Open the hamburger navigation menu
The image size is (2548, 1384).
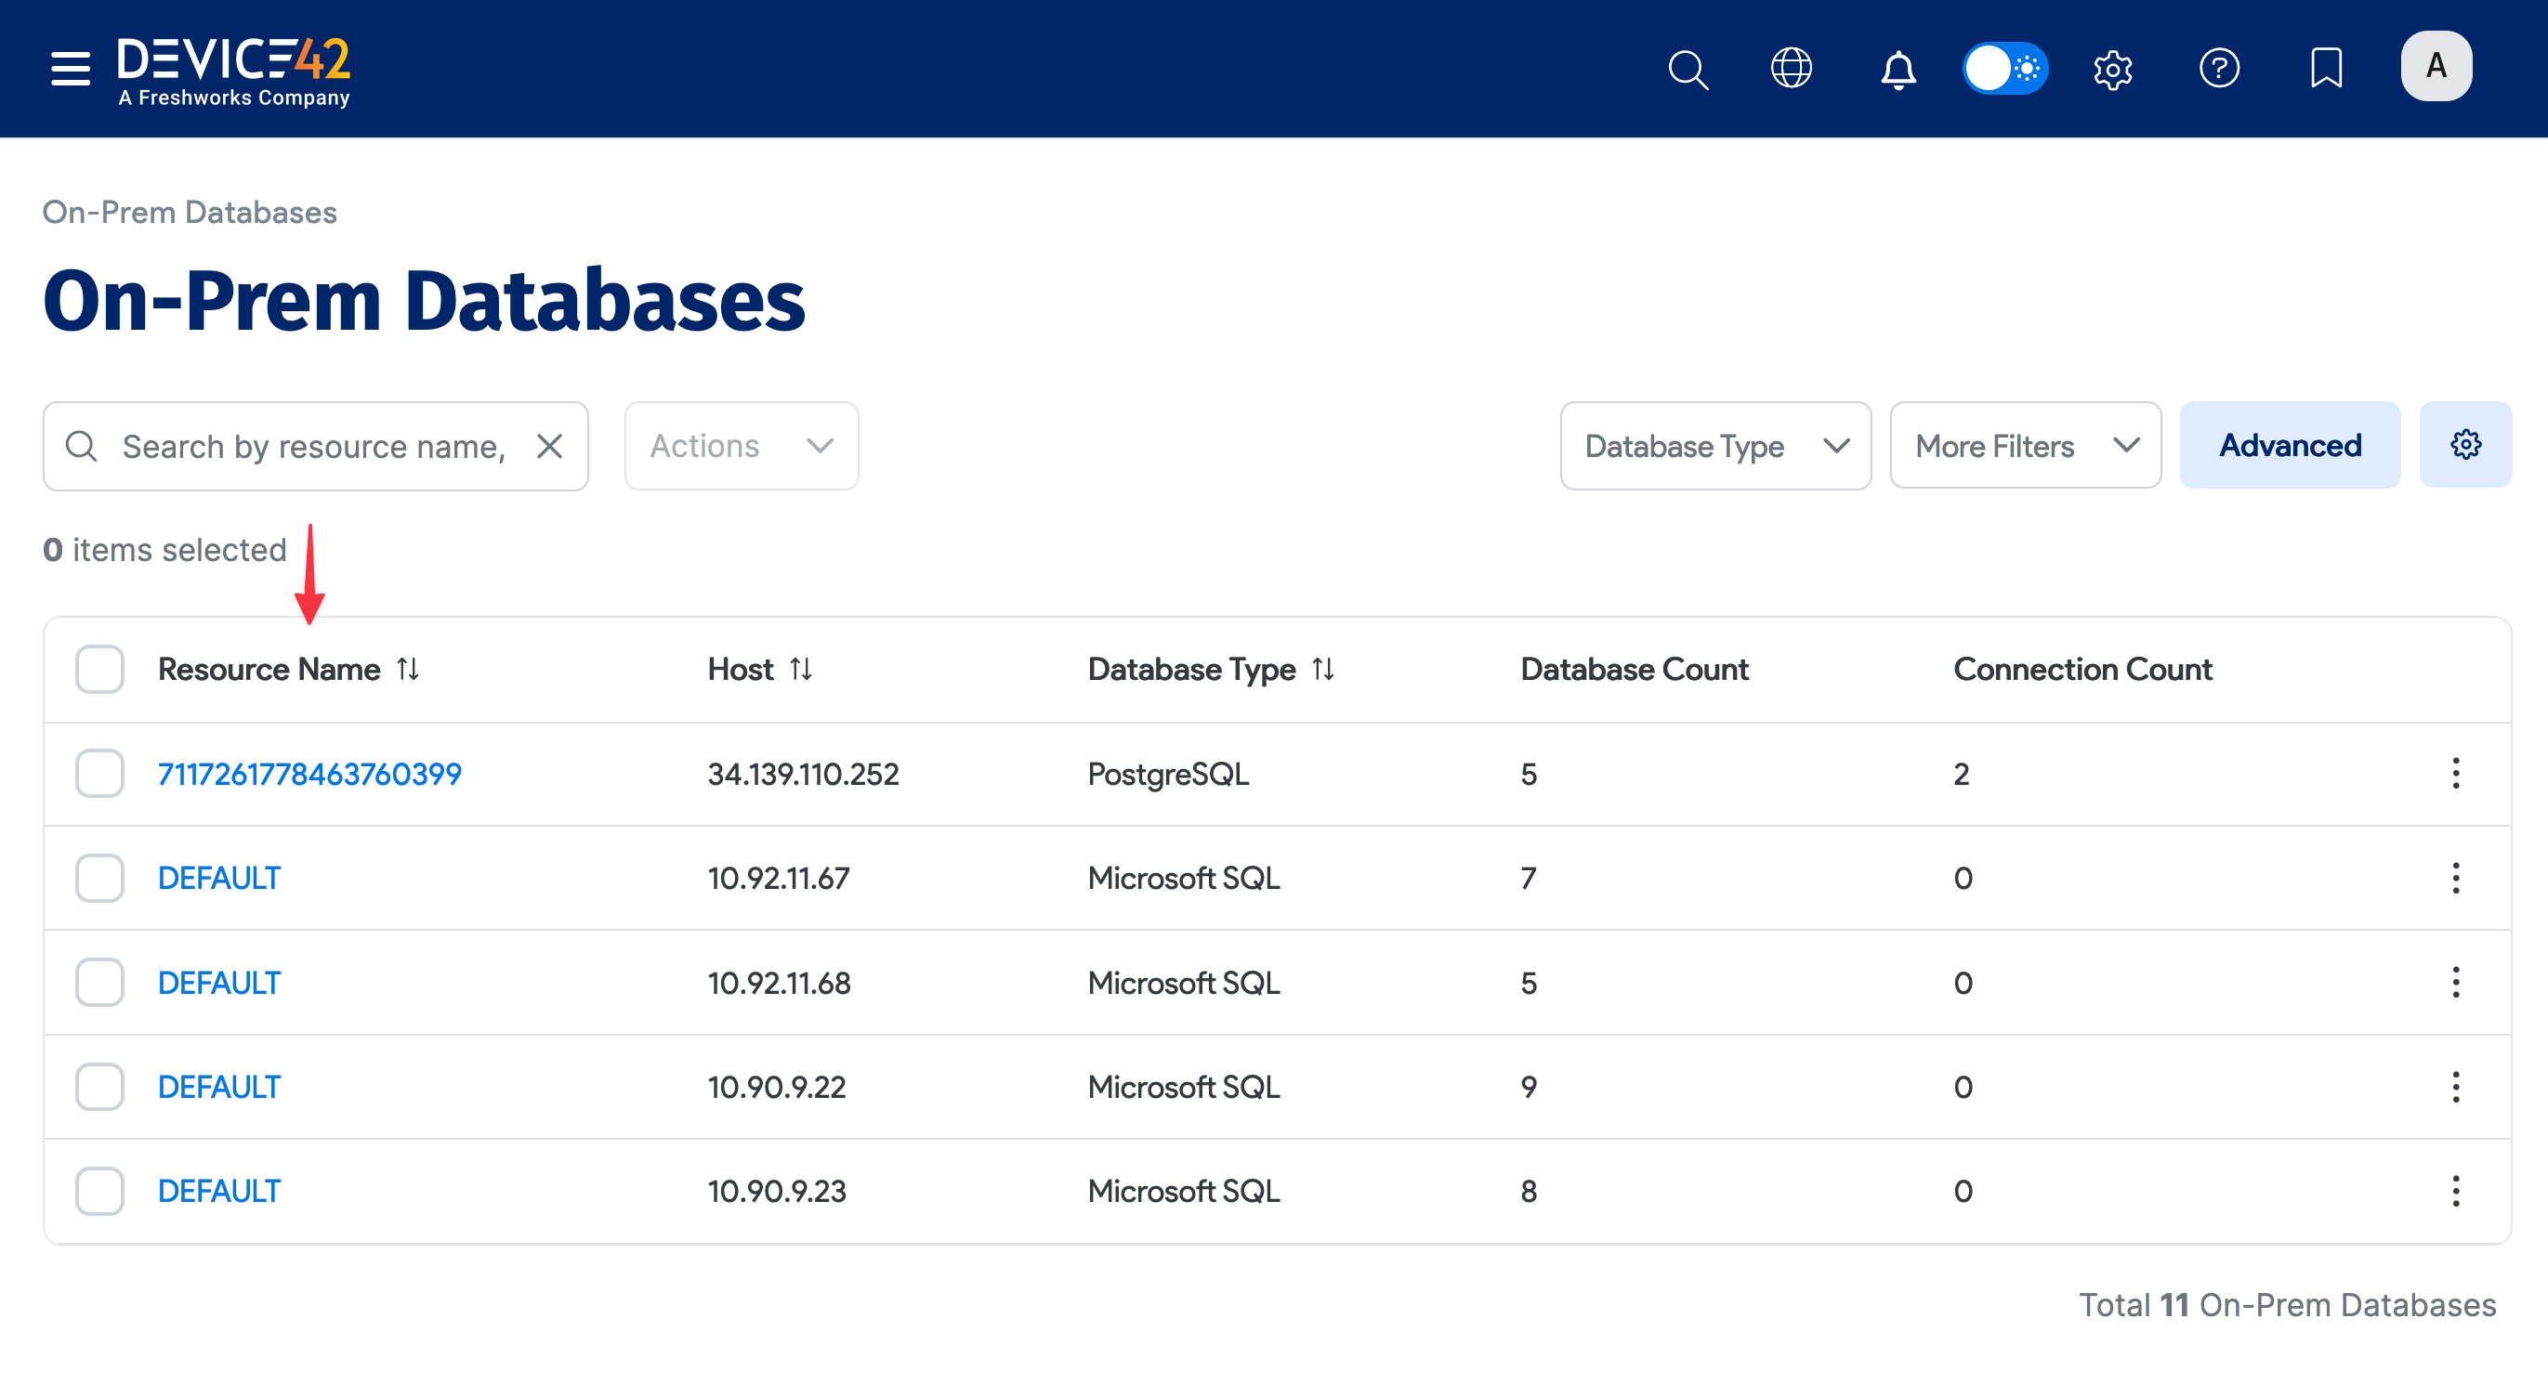pyautogui.click(x=70, y=69)
